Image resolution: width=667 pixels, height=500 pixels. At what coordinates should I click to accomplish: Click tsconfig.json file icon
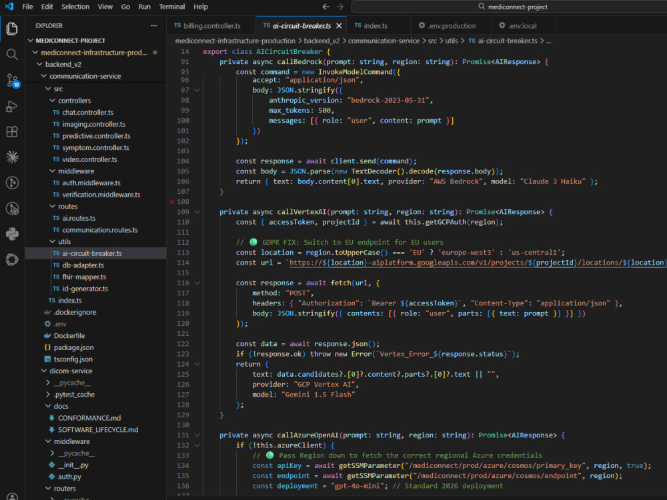[x=47, y=359]
